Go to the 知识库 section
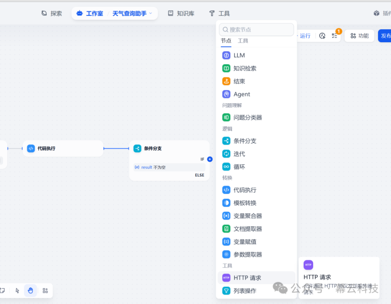This screenshot has height=304, width=391. tap(181, 13)
